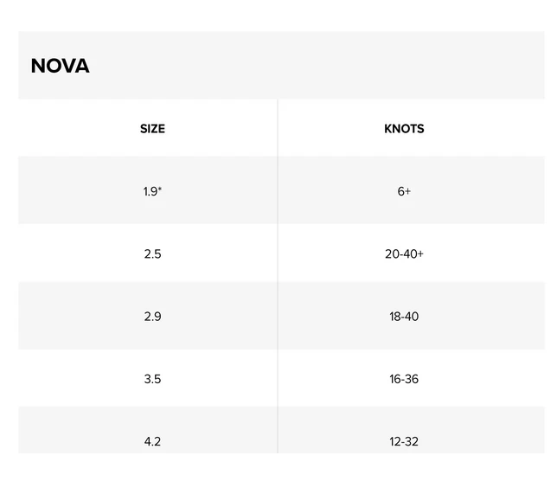The image size is (557, 481).
Task: Select the 6+ knots cell
Action: point(404,191)
